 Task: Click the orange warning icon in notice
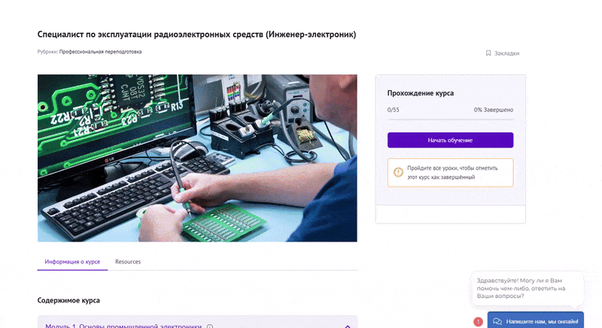coord(398,172)
